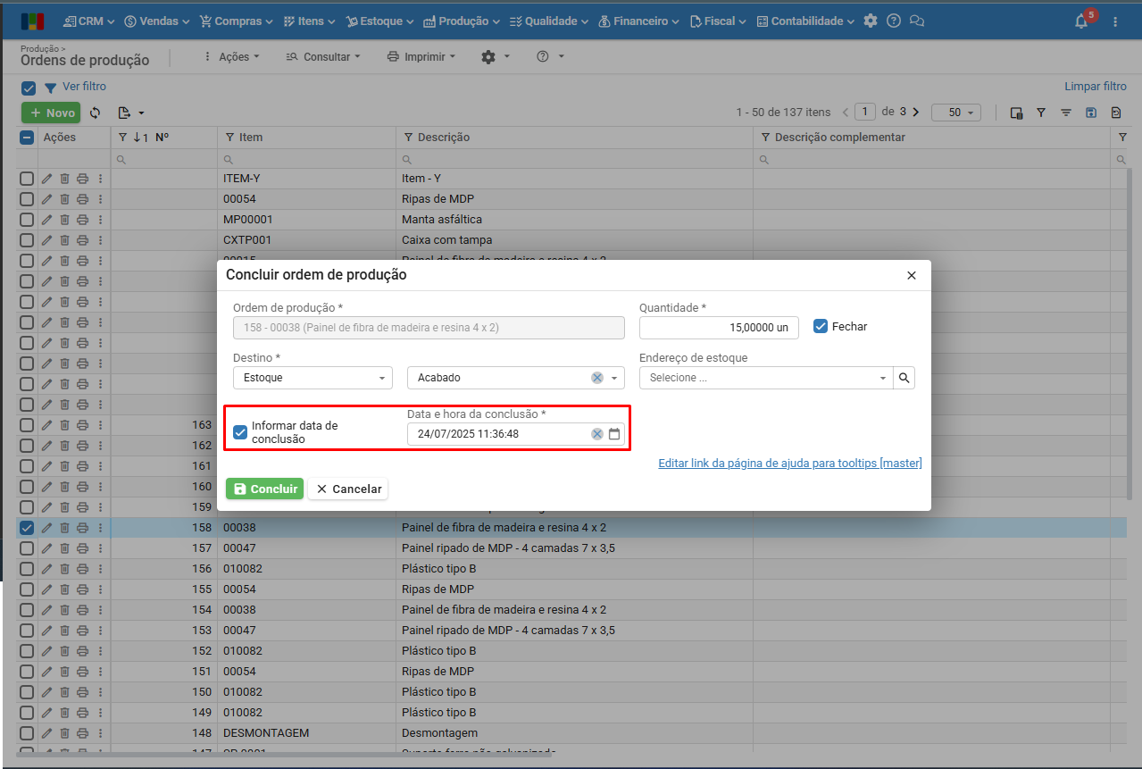The width and height of the screenshot is (1142, 769).
Task: Expand the page gear settings dropdown
Action: [x=496, y=56]
